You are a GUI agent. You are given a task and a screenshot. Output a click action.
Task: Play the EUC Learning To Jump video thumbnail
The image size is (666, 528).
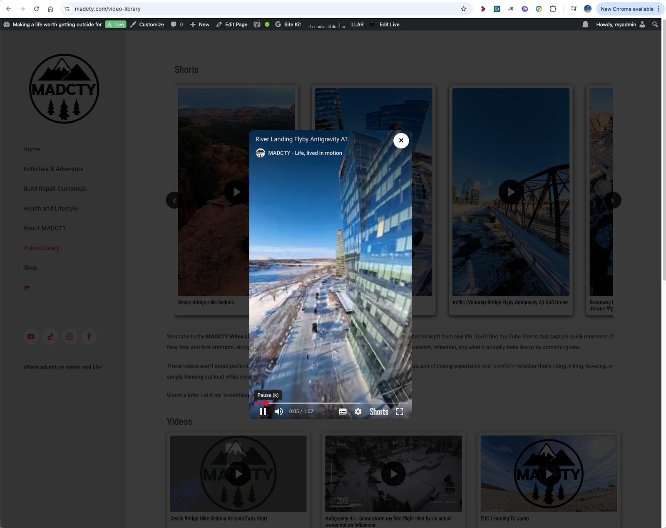coord(549,474)
